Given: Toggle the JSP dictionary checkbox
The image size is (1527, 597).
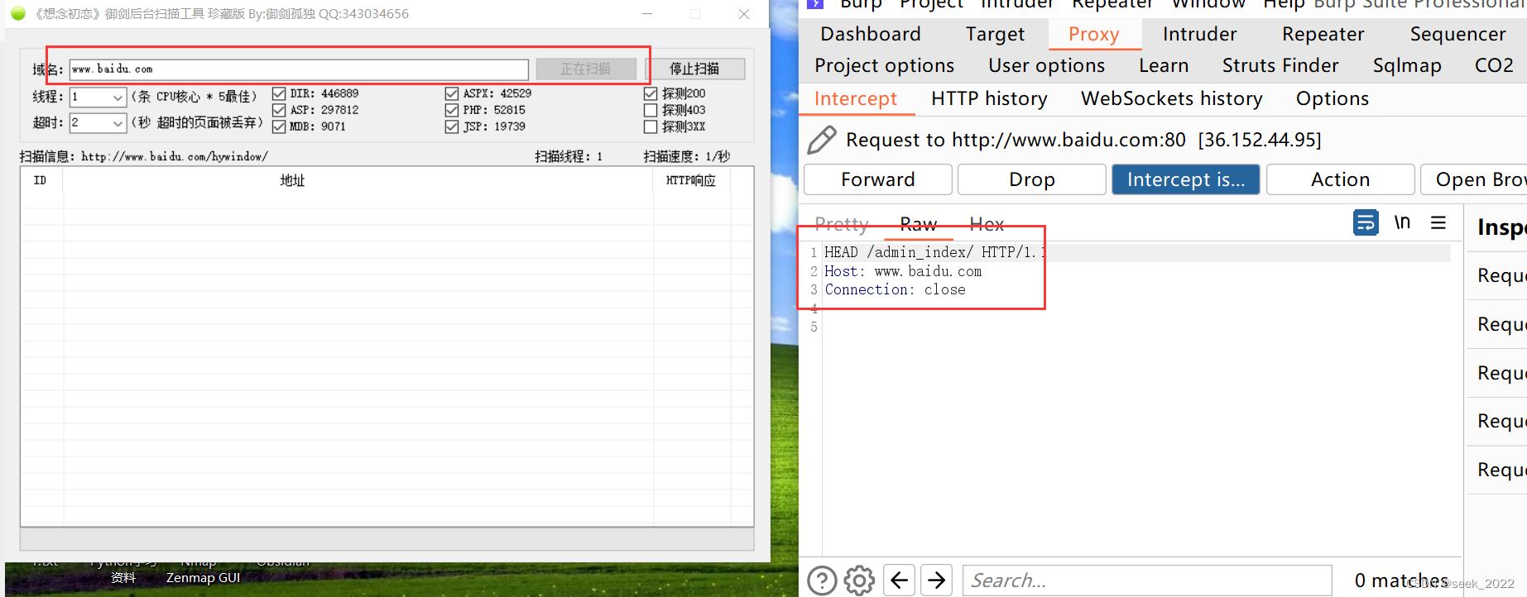Looking at the screenshot, I should tap(452, 127).
